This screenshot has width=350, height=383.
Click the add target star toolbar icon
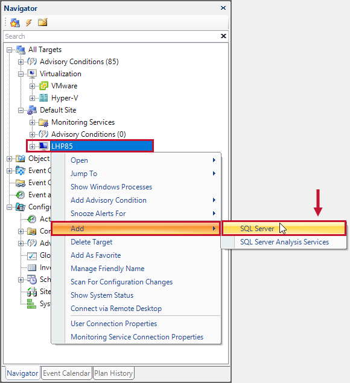tap(15, 23)
